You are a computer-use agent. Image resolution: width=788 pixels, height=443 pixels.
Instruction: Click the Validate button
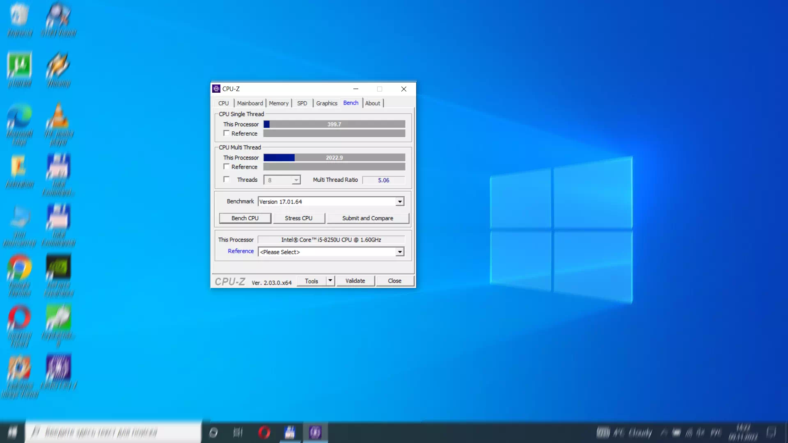click(355, 281)
